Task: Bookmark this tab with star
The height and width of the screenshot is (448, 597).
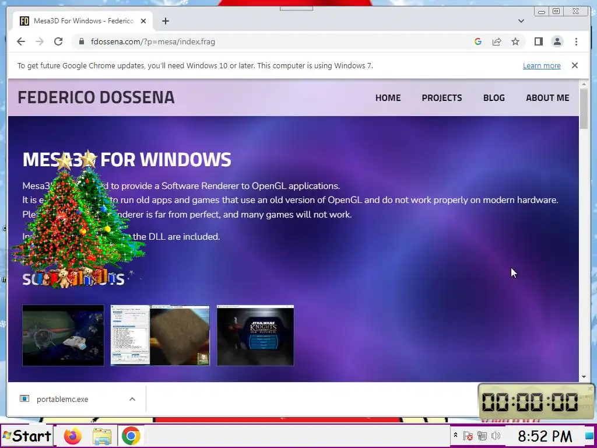Action: tap(515, 41)
